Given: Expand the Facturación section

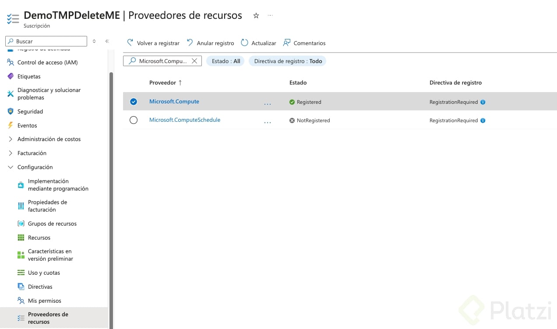Looking at the screenshot, I should (x=11, y=153).
